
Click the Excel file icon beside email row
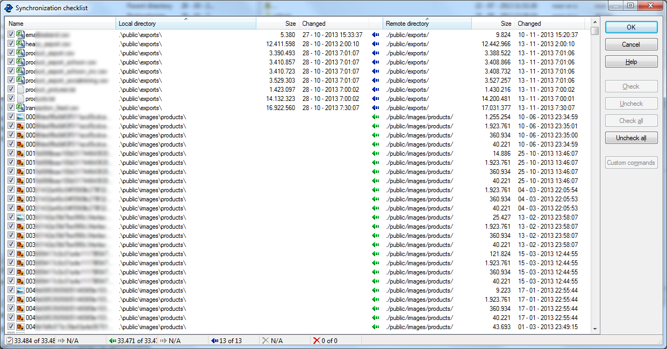18,34
